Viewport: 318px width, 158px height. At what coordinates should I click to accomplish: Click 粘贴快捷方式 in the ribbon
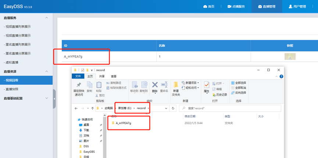pos(116,88)
